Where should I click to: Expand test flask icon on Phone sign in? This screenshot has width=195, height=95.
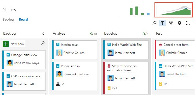pos(58,84)
